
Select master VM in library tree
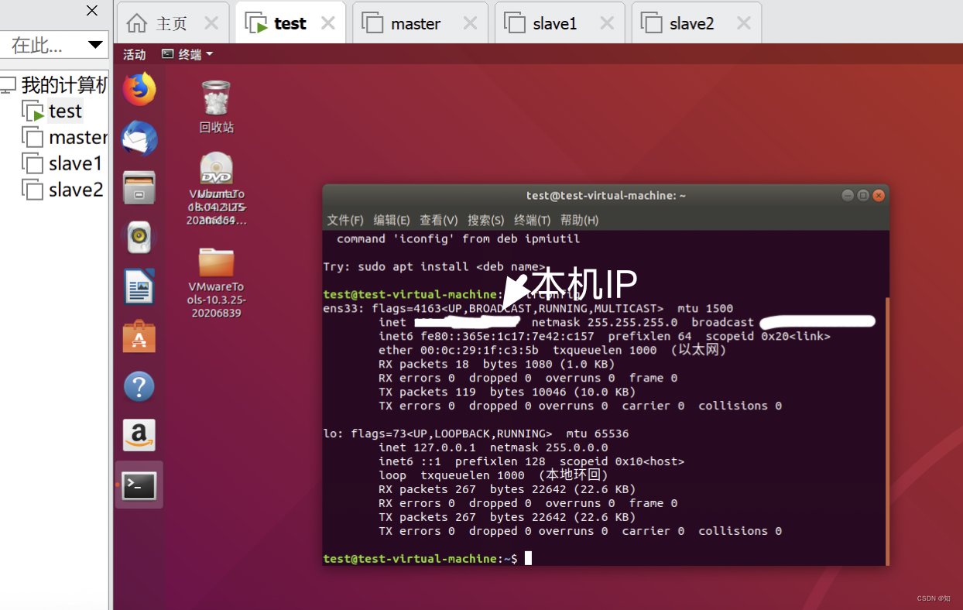click(65, 138)
